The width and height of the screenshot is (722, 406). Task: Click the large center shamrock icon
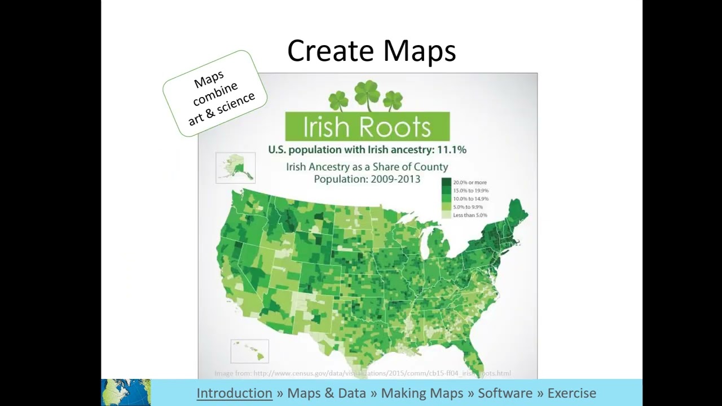367,95
